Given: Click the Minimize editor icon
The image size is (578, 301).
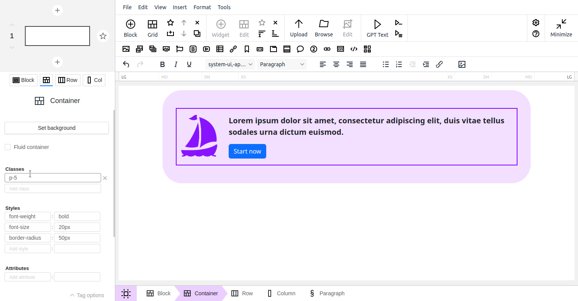Looking at the screenshot, I should point(561,25).
